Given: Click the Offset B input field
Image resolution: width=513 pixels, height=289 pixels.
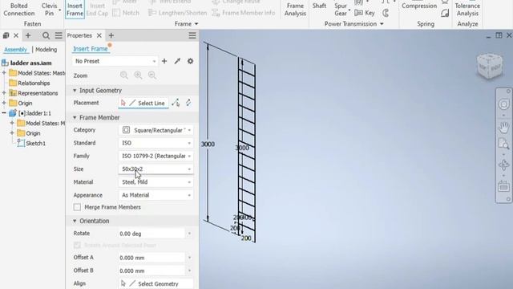Looking at the screenshot, I should pos(151,271).
